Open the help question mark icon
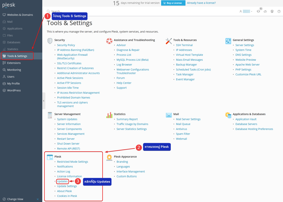Screen dimensions: 283x202 tap(279, 11)
